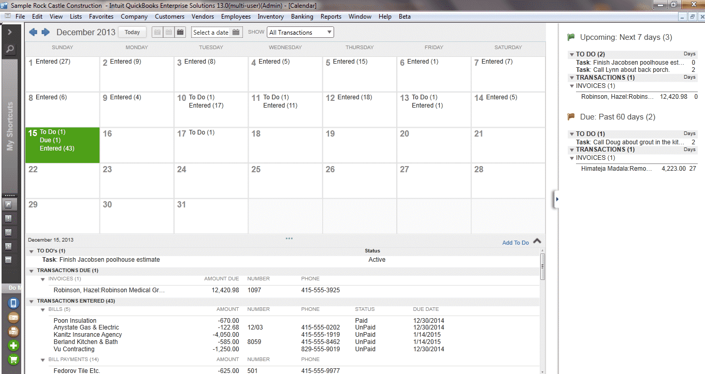Click the Call Doug about grout task
Image resolution: width=705 pixels, height=374 pixels.
click(629, 142)
